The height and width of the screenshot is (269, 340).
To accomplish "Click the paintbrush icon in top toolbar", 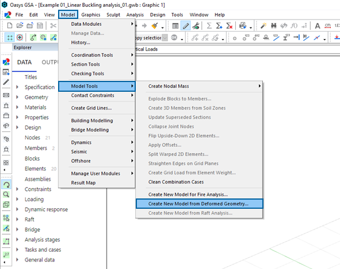I will tap(155, 26).
